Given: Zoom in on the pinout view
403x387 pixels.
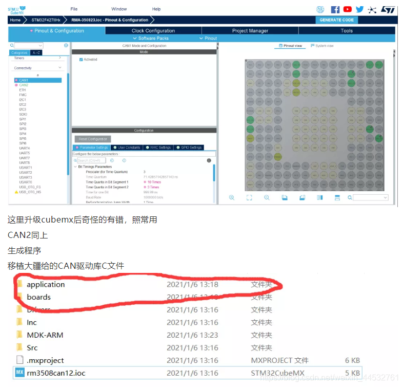Looking at the screenshot, I should pos(232,198).
